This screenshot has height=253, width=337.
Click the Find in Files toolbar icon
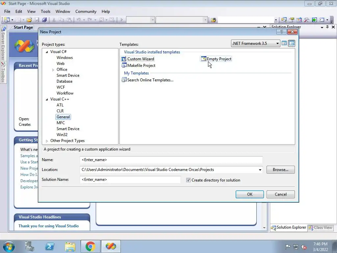click(213, 20)
